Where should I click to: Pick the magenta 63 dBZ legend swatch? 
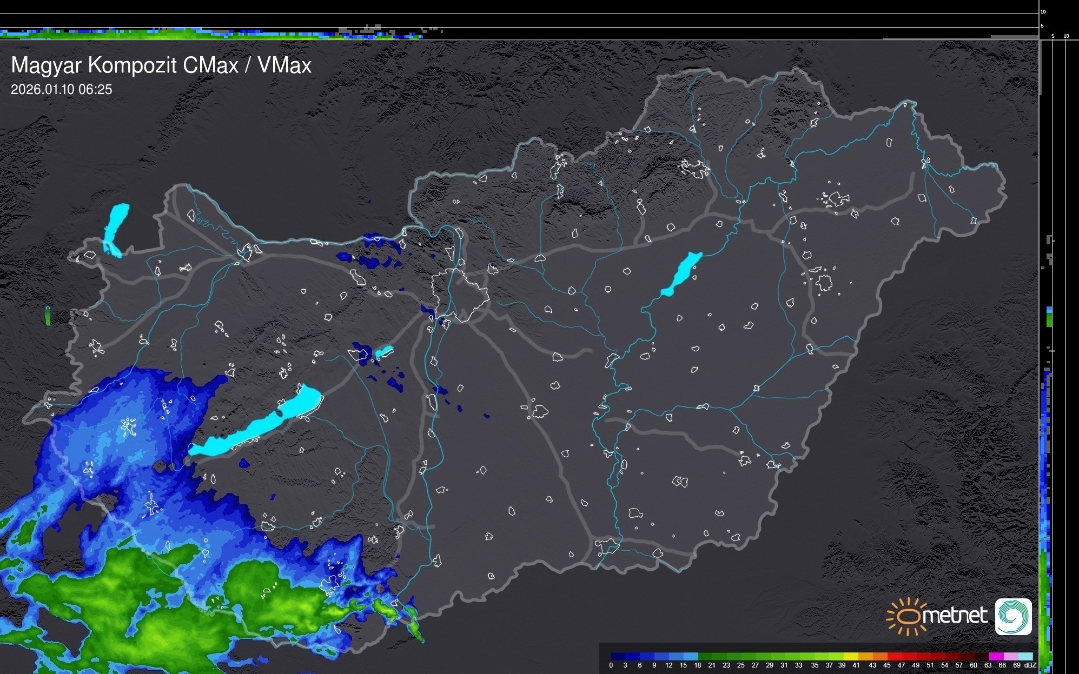996,656
